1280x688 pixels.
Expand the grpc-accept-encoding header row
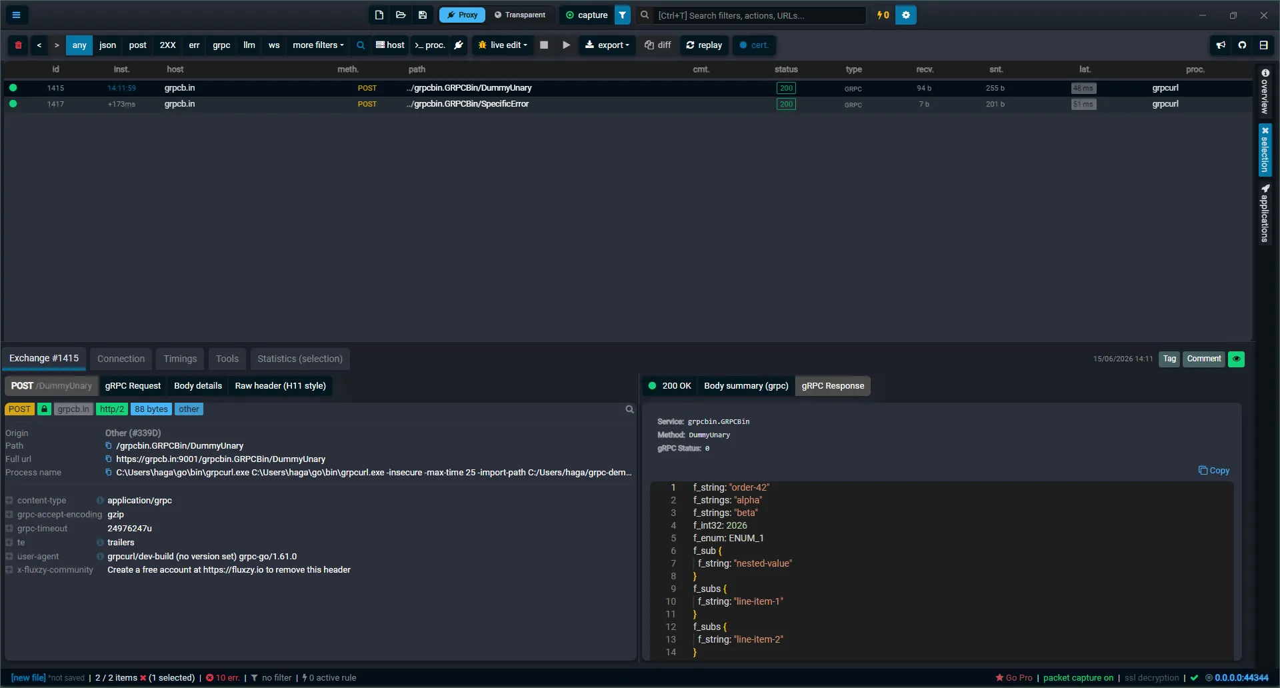pos(9,514)
